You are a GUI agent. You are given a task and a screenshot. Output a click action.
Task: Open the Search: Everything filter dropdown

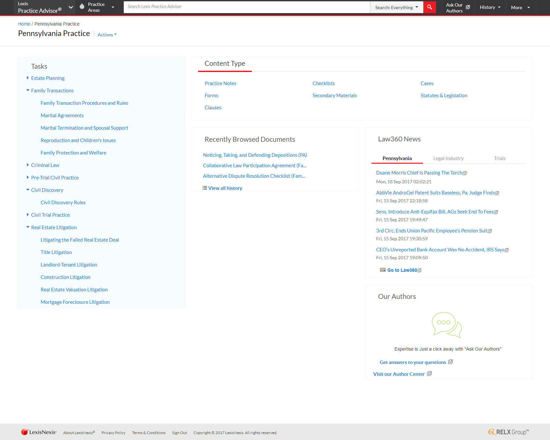[x=396, y=7]
